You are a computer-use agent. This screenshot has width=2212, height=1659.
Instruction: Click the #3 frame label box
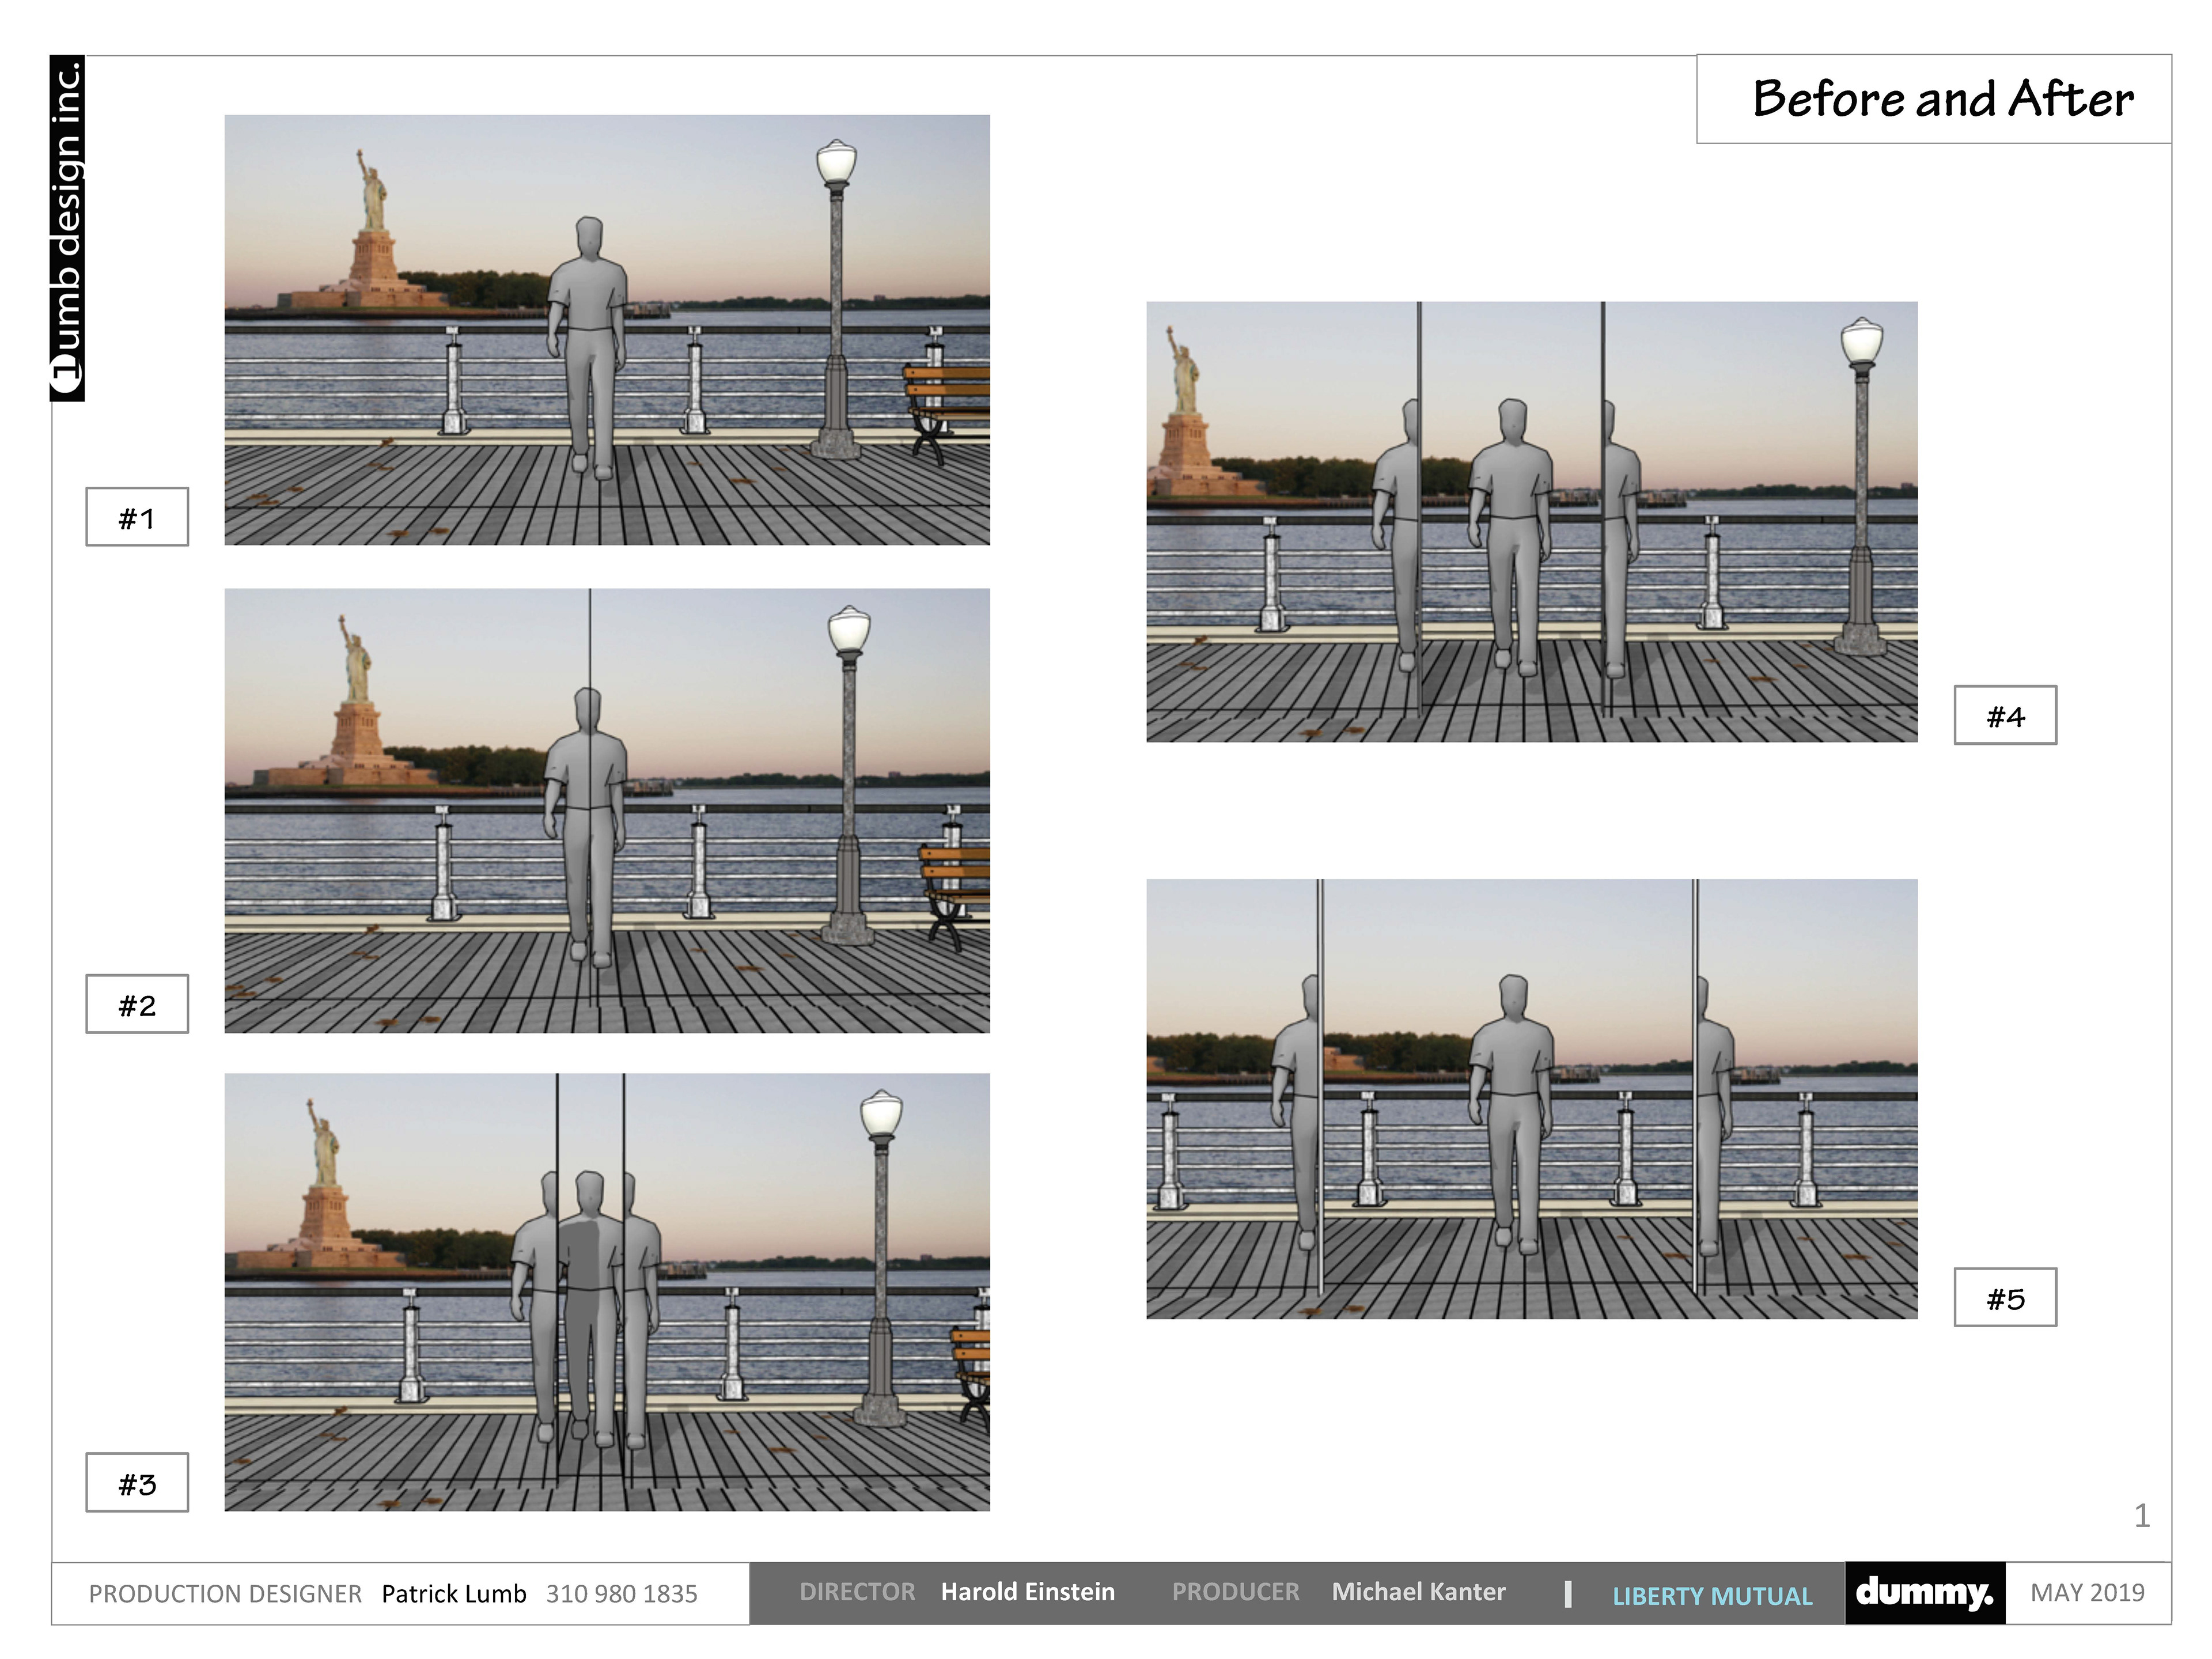pos(137,1482)
